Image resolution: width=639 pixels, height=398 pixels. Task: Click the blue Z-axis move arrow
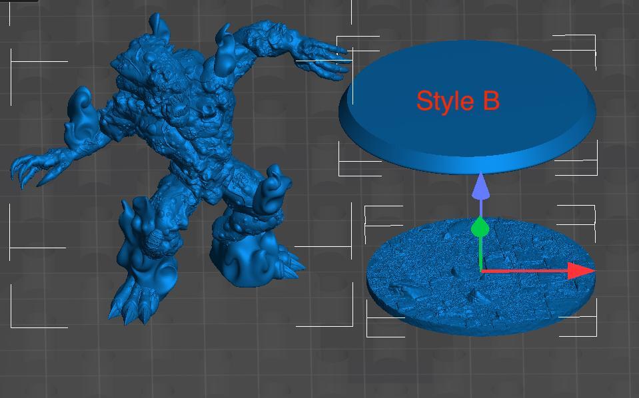[x=480, y=186]
